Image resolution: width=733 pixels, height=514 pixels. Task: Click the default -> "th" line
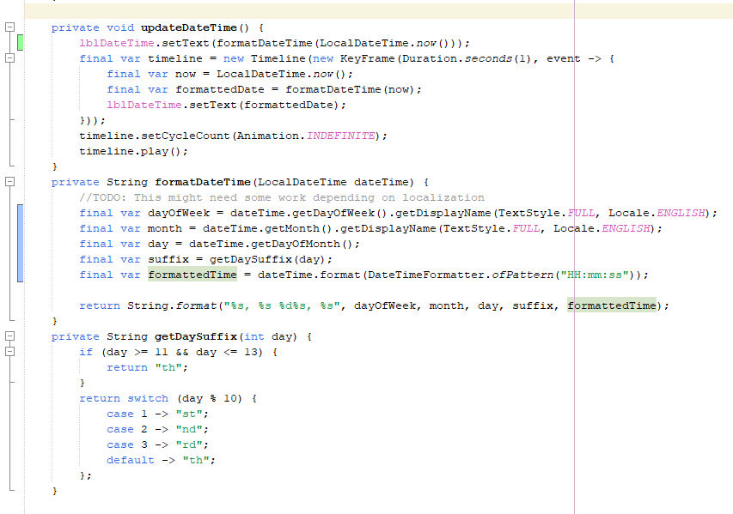click(x=161, y=460)
